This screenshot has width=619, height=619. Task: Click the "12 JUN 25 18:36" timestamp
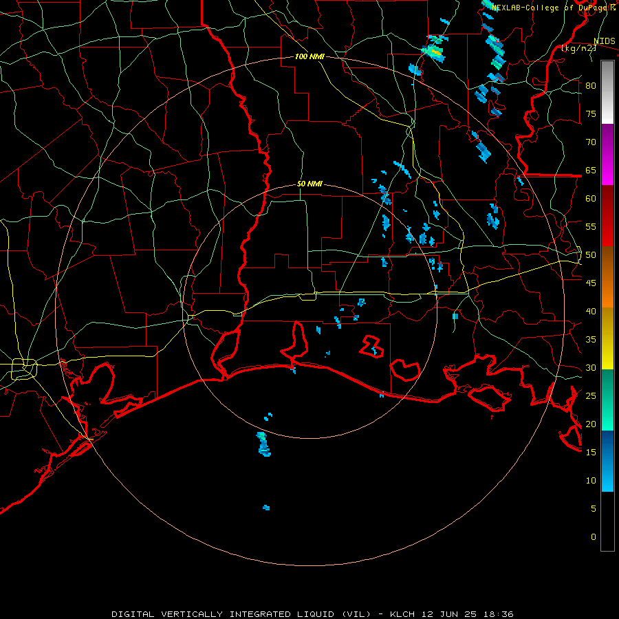click(468, 614)
